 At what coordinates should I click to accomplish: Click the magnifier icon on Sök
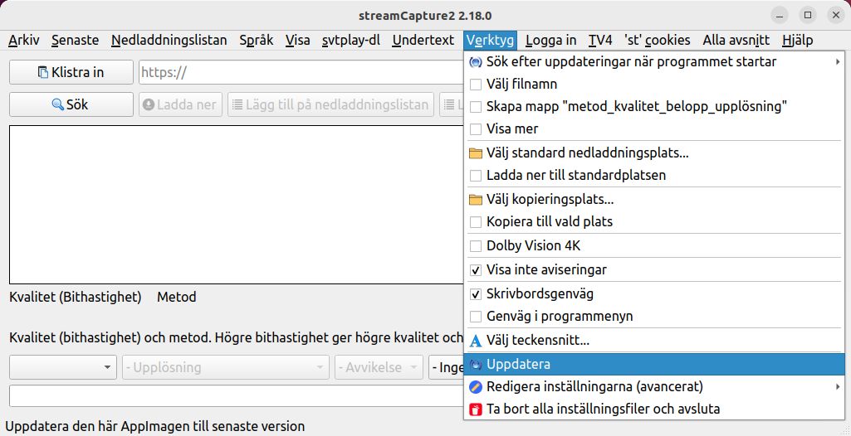(x=57, y=104)
